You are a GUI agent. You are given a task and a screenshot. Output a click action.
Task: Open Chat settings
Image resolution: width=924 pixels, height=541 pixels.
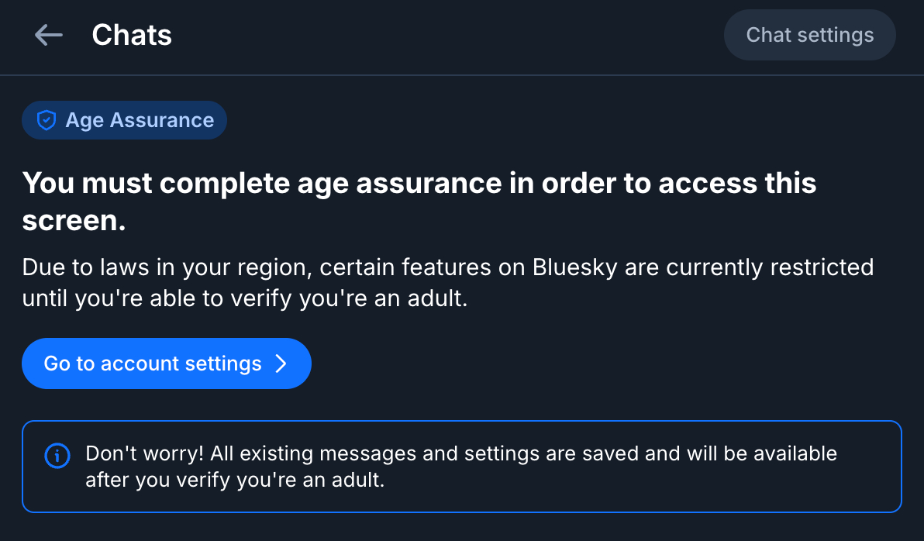809,35
